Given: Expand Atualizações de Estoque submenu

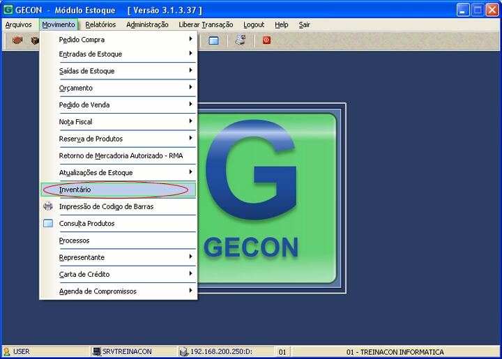Looking at the screenshot, I should [119, 173].
